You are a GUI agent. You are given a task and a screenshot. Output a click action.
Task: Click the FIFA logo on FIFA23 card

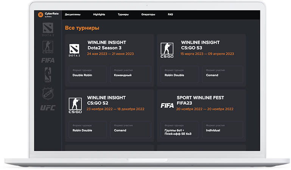[x=167, y=105]
